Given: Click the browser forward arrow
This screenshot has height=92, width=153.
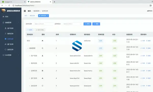Looking at the screenshot, I should coord(6,6).
